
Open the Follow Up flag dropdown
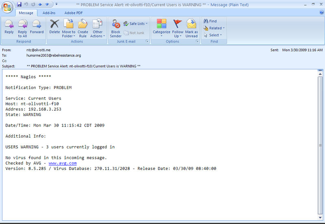tap(178, 28)
